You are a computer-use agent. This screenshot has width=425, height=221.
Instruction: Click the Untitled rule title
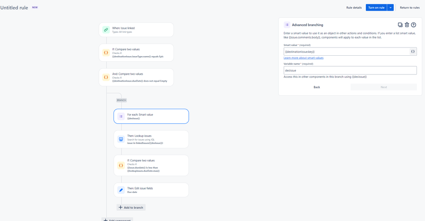pyautogui.click(x=14, y=8)
